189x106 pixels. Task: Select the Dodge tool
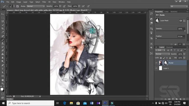tap(3, 62)
